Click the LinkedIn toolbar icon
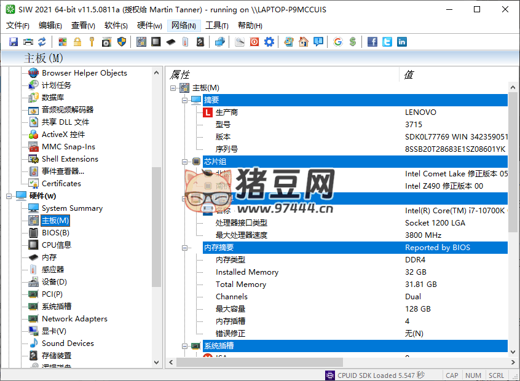 pos(401,42)
